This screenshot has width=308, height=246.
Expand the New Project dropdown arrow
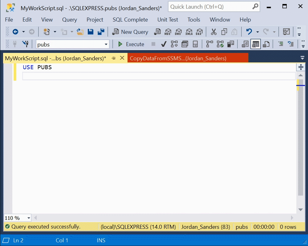tap(55, 32)
